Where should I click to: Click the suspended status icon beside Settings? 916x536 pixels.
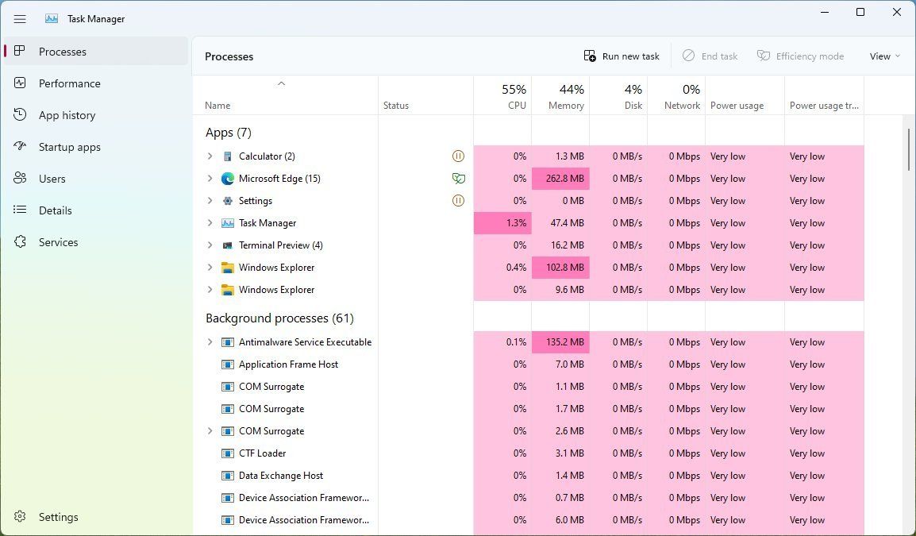tap(458, 200)
